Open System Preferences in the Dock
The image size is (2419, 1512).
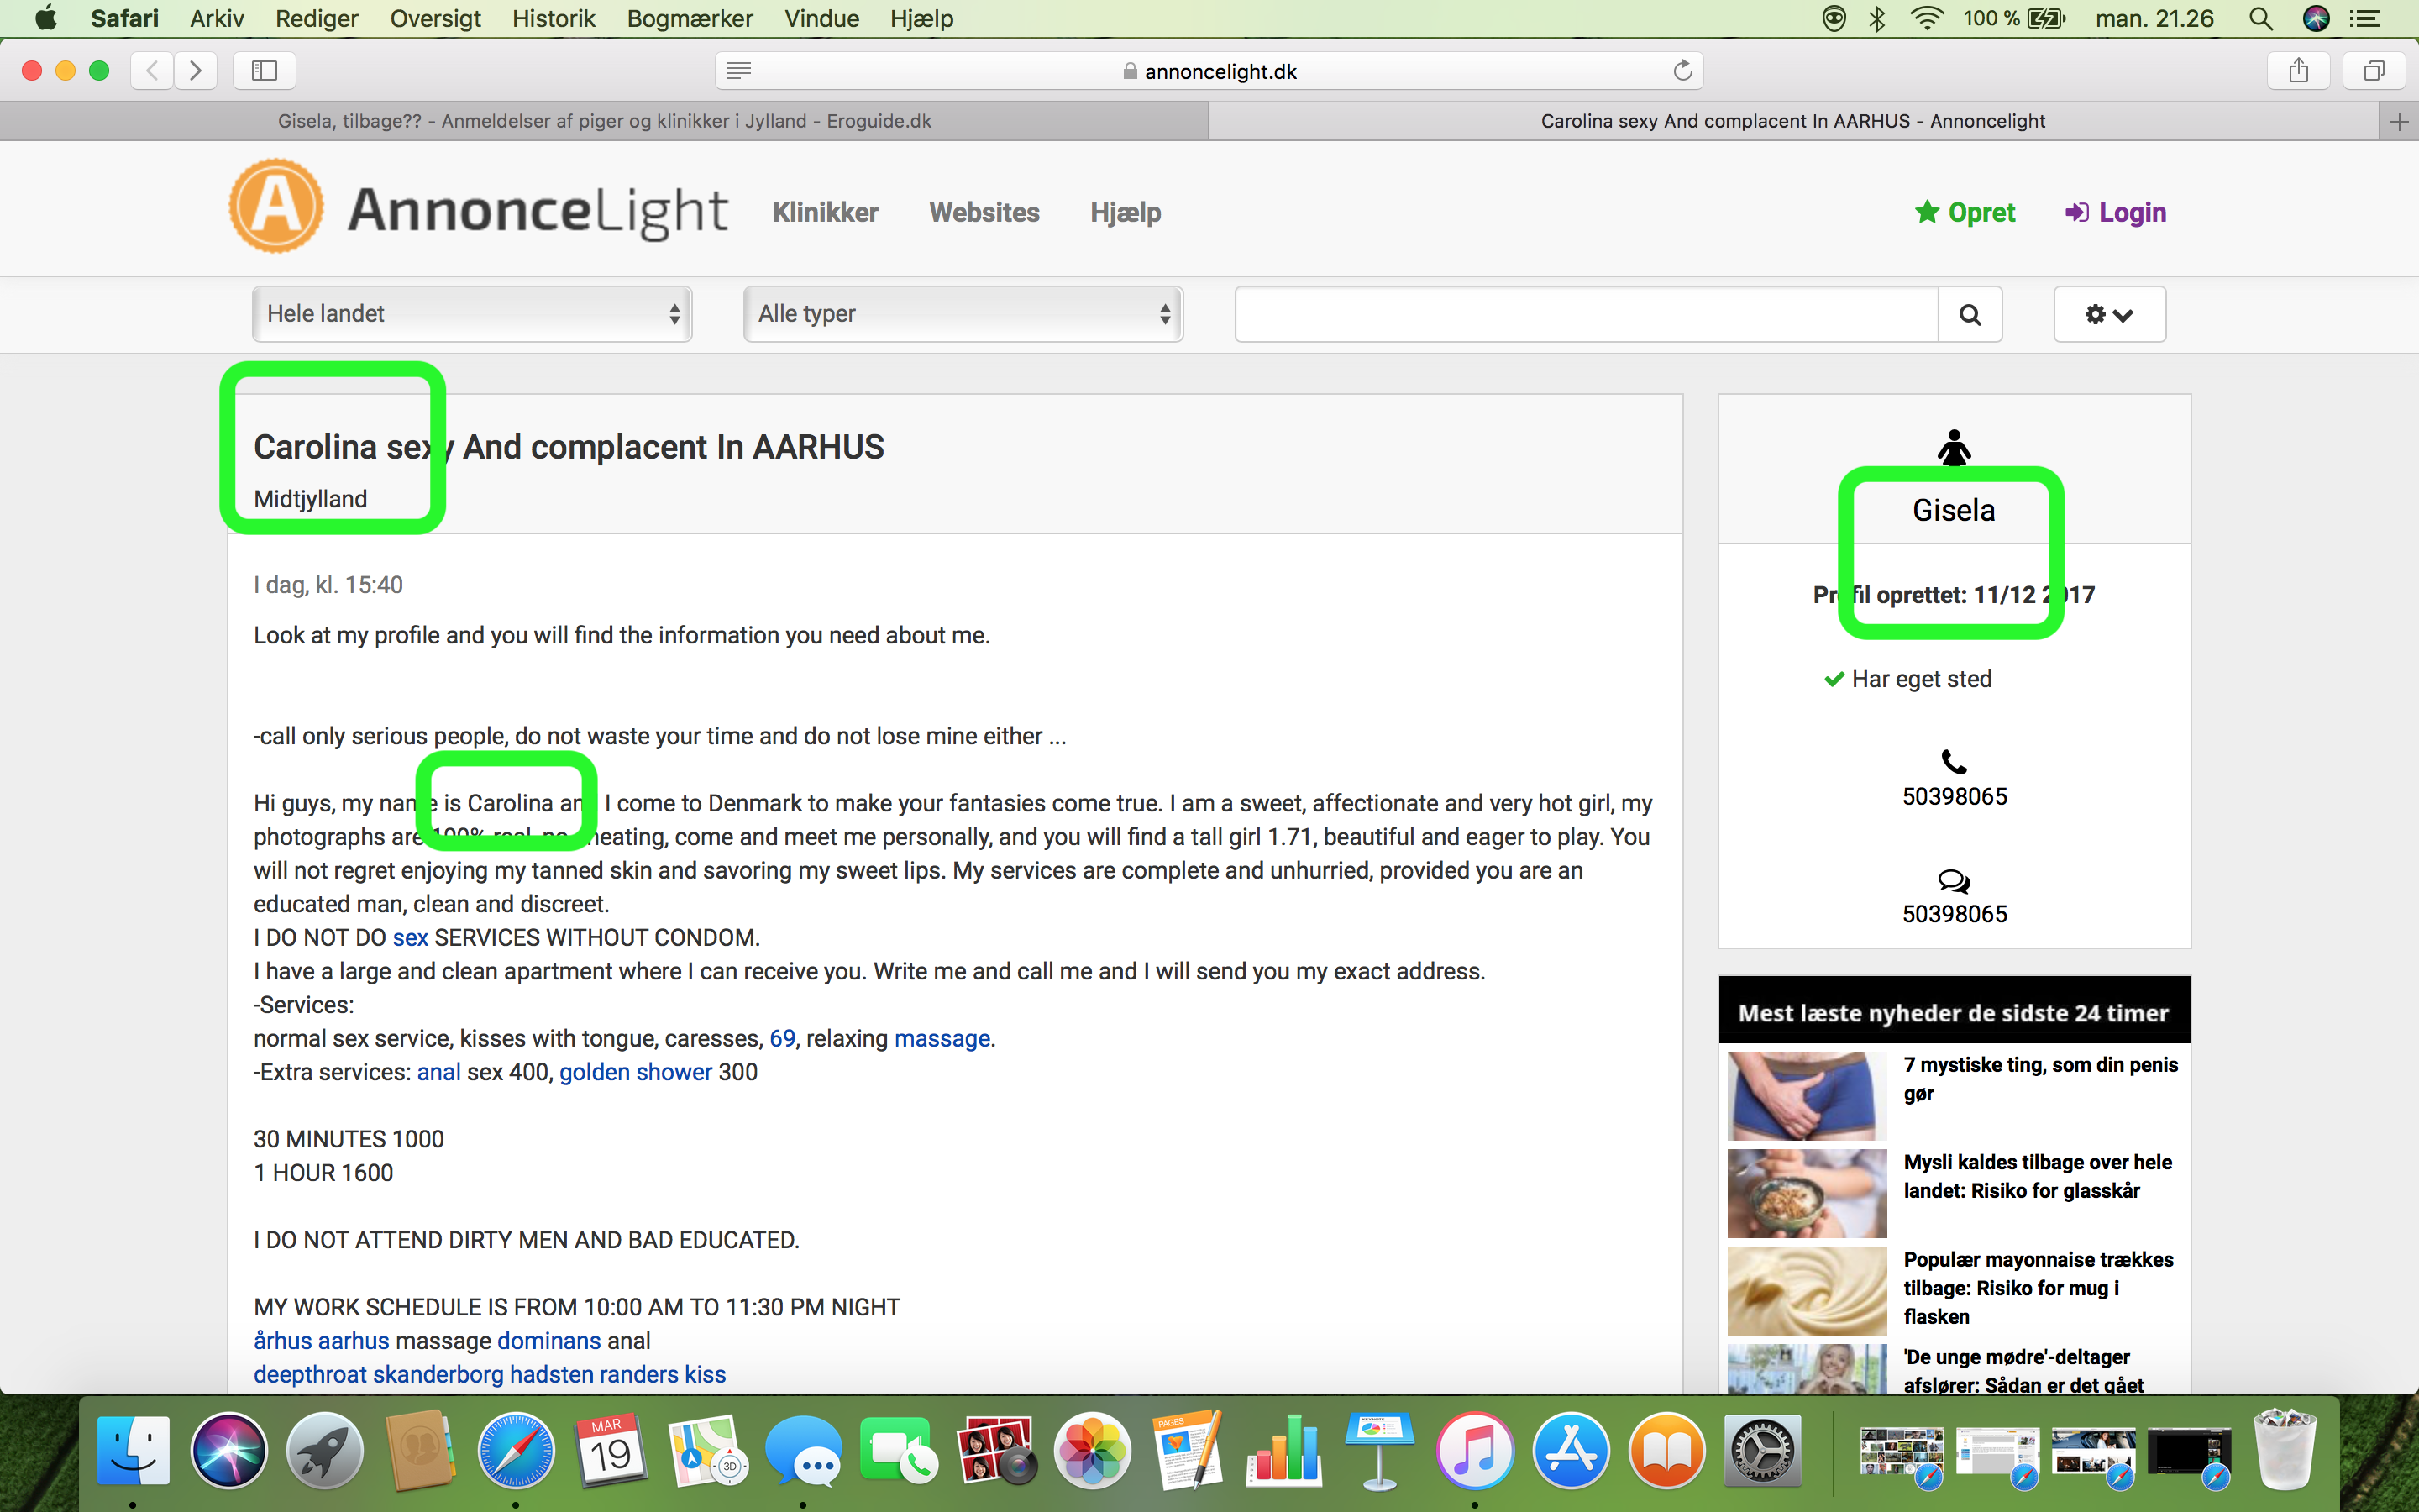point(1762,1450)
